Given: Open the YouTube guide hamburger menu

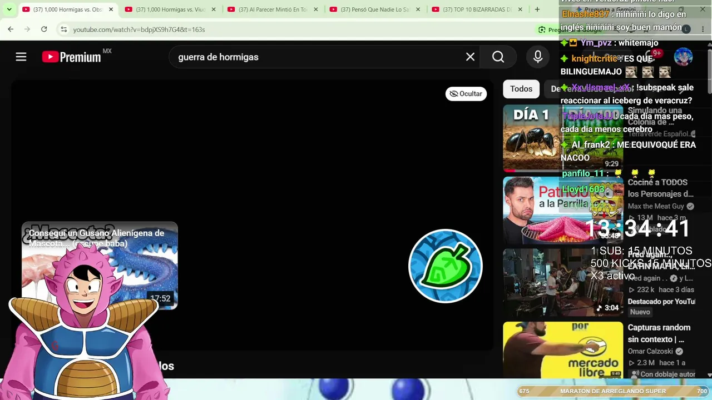Looking at the screenshot, I should point(21,57).
